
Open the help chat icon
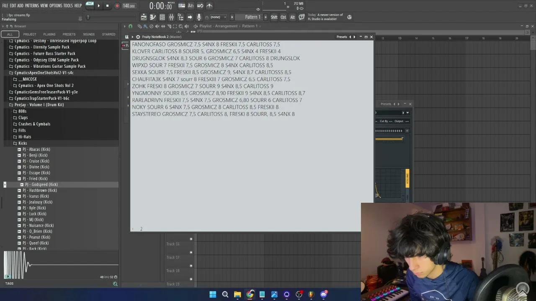click(x=301, y=17)
